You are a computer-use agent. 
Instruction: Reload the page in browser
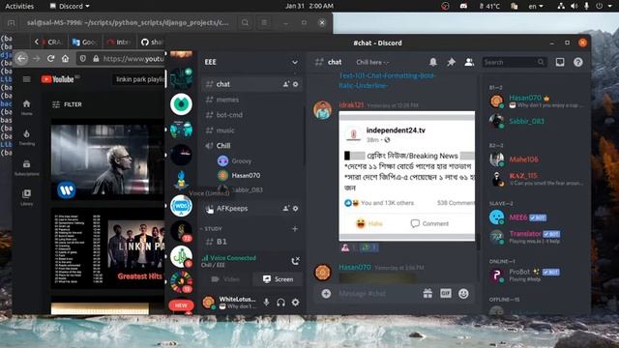(x=50, y=58)
